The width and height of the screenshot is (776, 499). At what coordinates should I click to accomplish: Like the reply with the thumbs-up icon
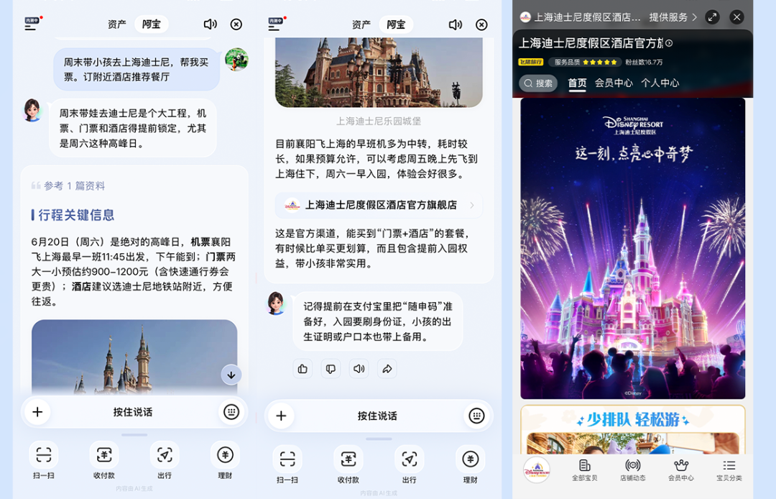[303, 369]
